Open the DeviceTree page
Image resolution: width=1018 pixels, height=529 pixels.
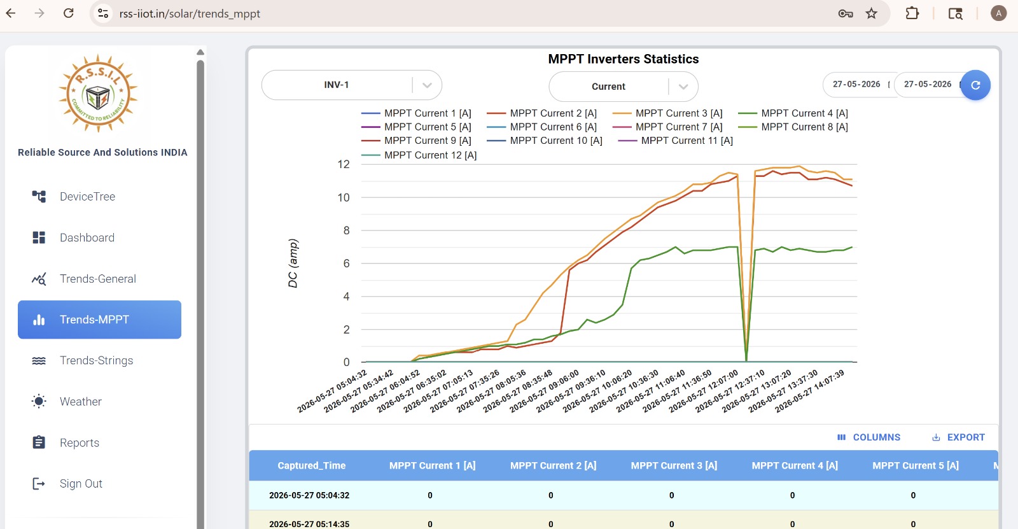click(87, 197)
